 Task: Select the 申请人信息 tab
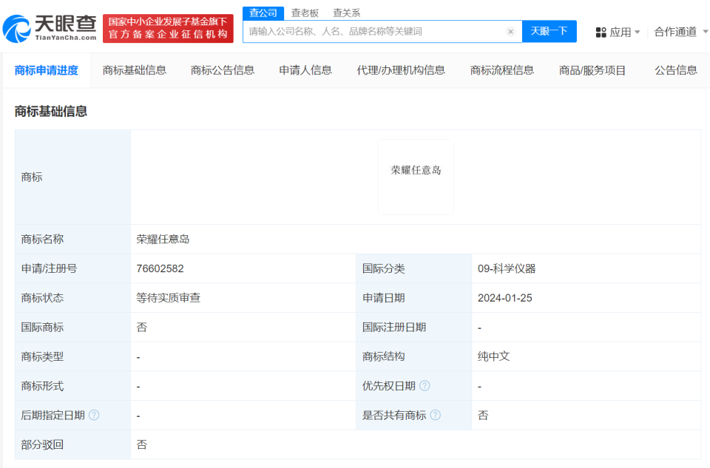coord(305,70)
